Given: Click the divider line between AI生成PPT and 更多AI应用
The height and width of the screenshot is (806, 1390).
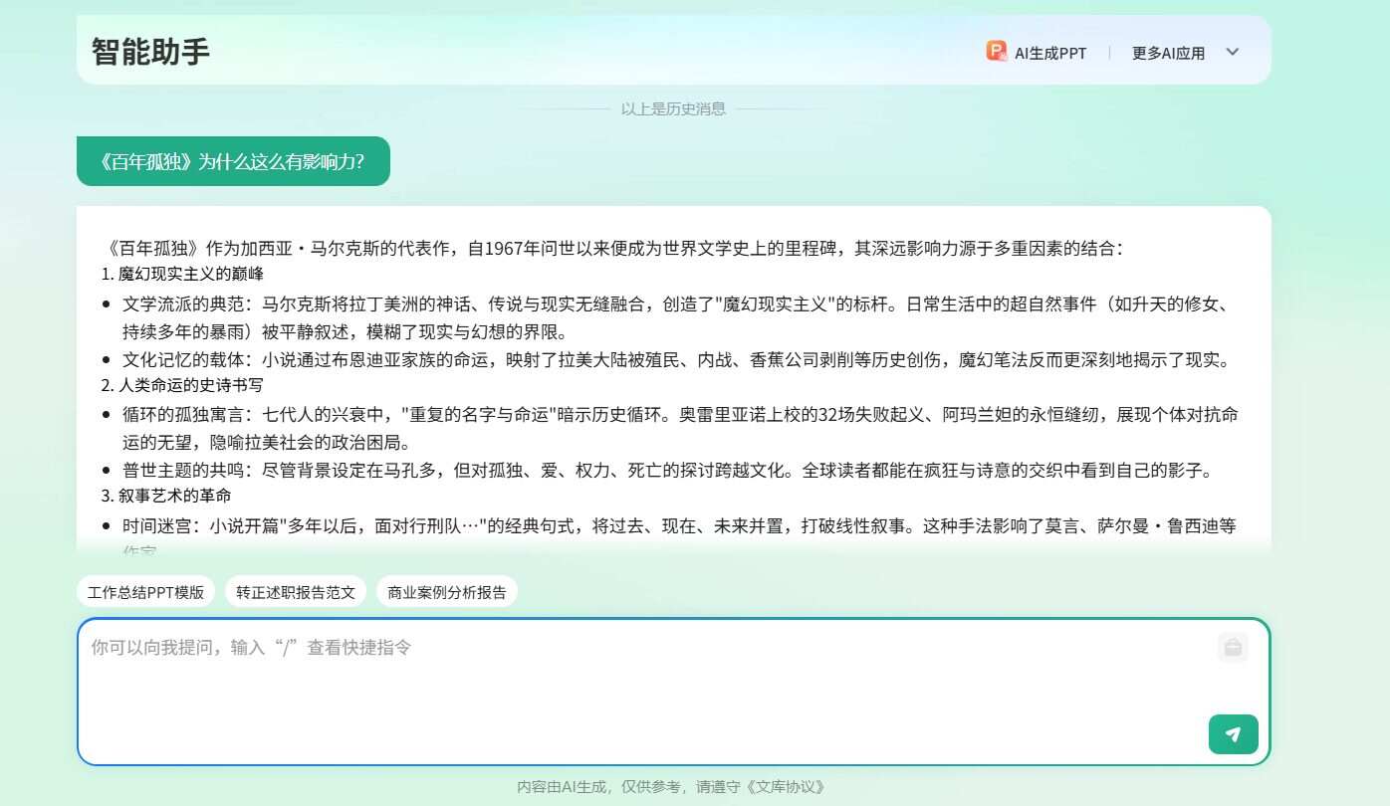Looking at the screenshot, I should point(1108,53).
